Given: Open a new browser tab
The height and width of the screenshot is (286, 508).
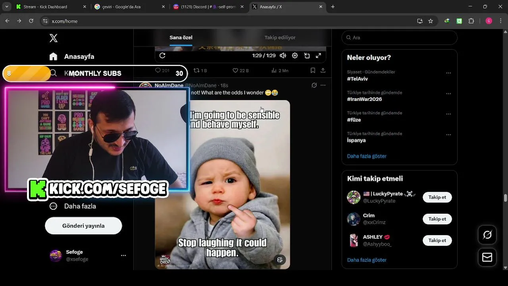Looking at the screenshot, I should (333, 7).
